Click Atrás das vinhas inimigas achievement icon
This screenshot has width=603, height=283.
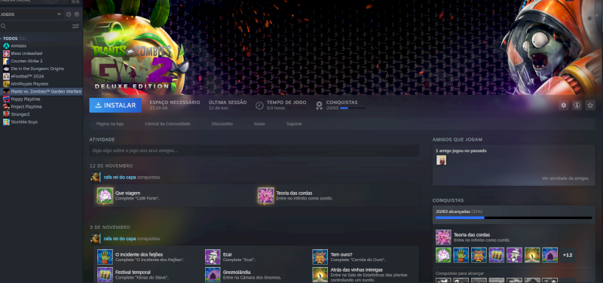pos(320,275)
